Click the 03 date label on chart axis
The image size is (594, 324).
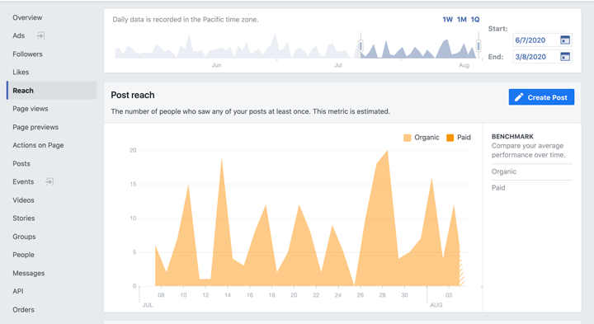(449, 295)
